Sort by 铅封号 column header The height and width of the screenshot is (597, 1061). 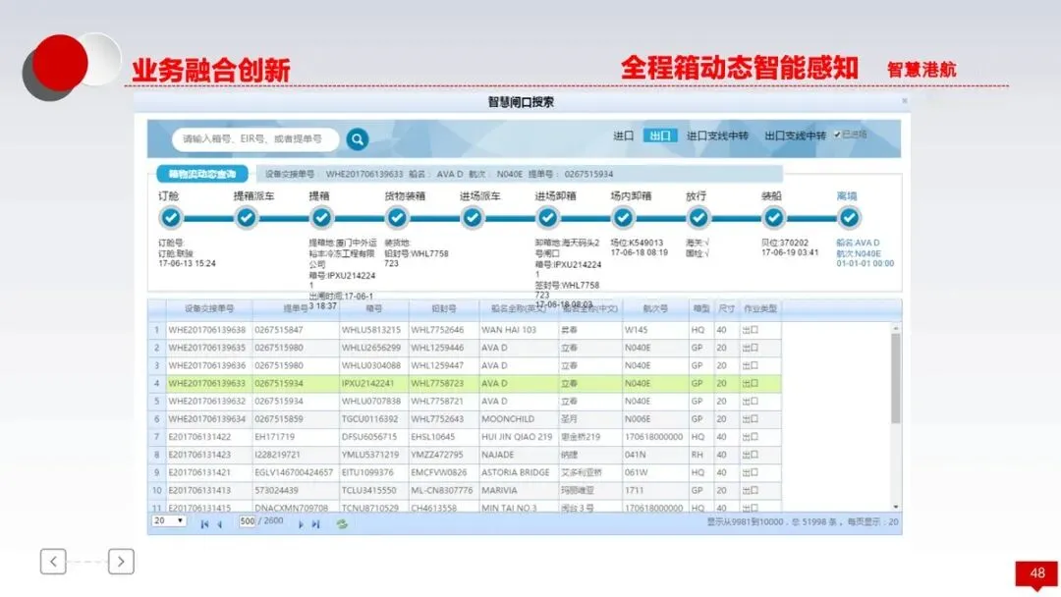pos(443,308)
